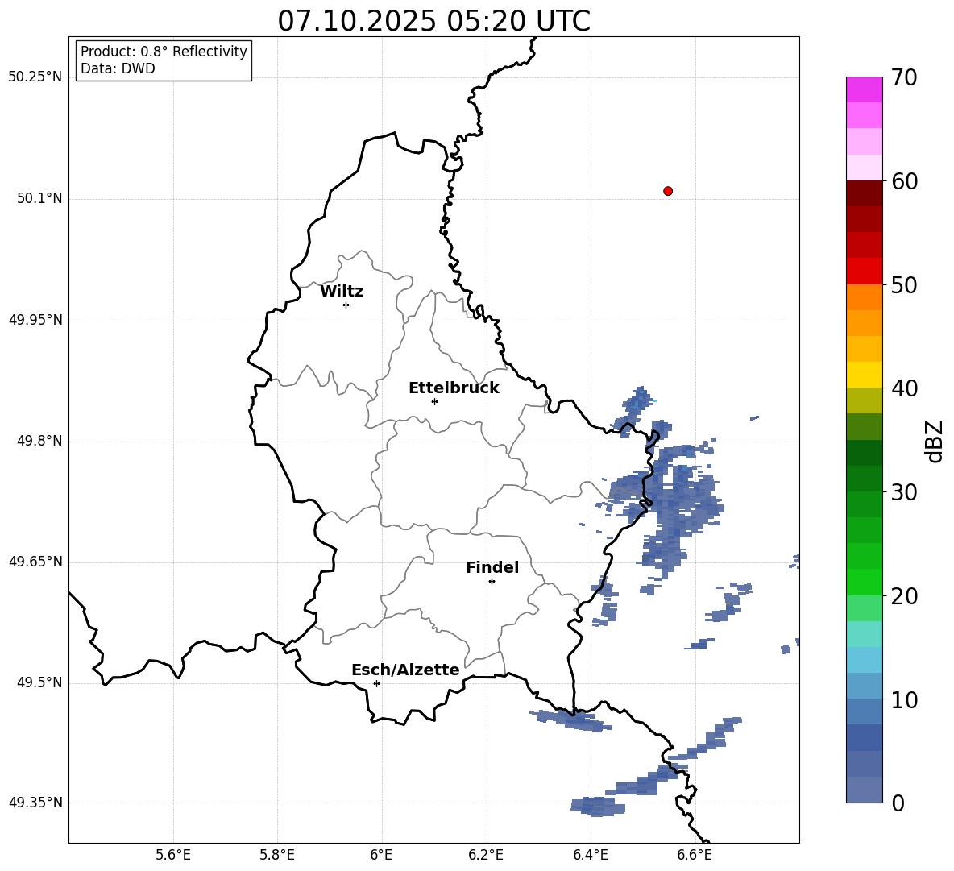Click the Wiltz station cross marker
The height and width of the screenshot is (871, 954).
(x=346, y=305)
